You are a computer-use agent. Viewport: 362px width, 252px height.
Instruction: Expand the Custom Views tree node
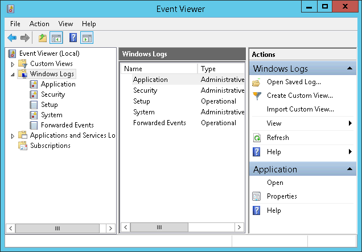13,64
